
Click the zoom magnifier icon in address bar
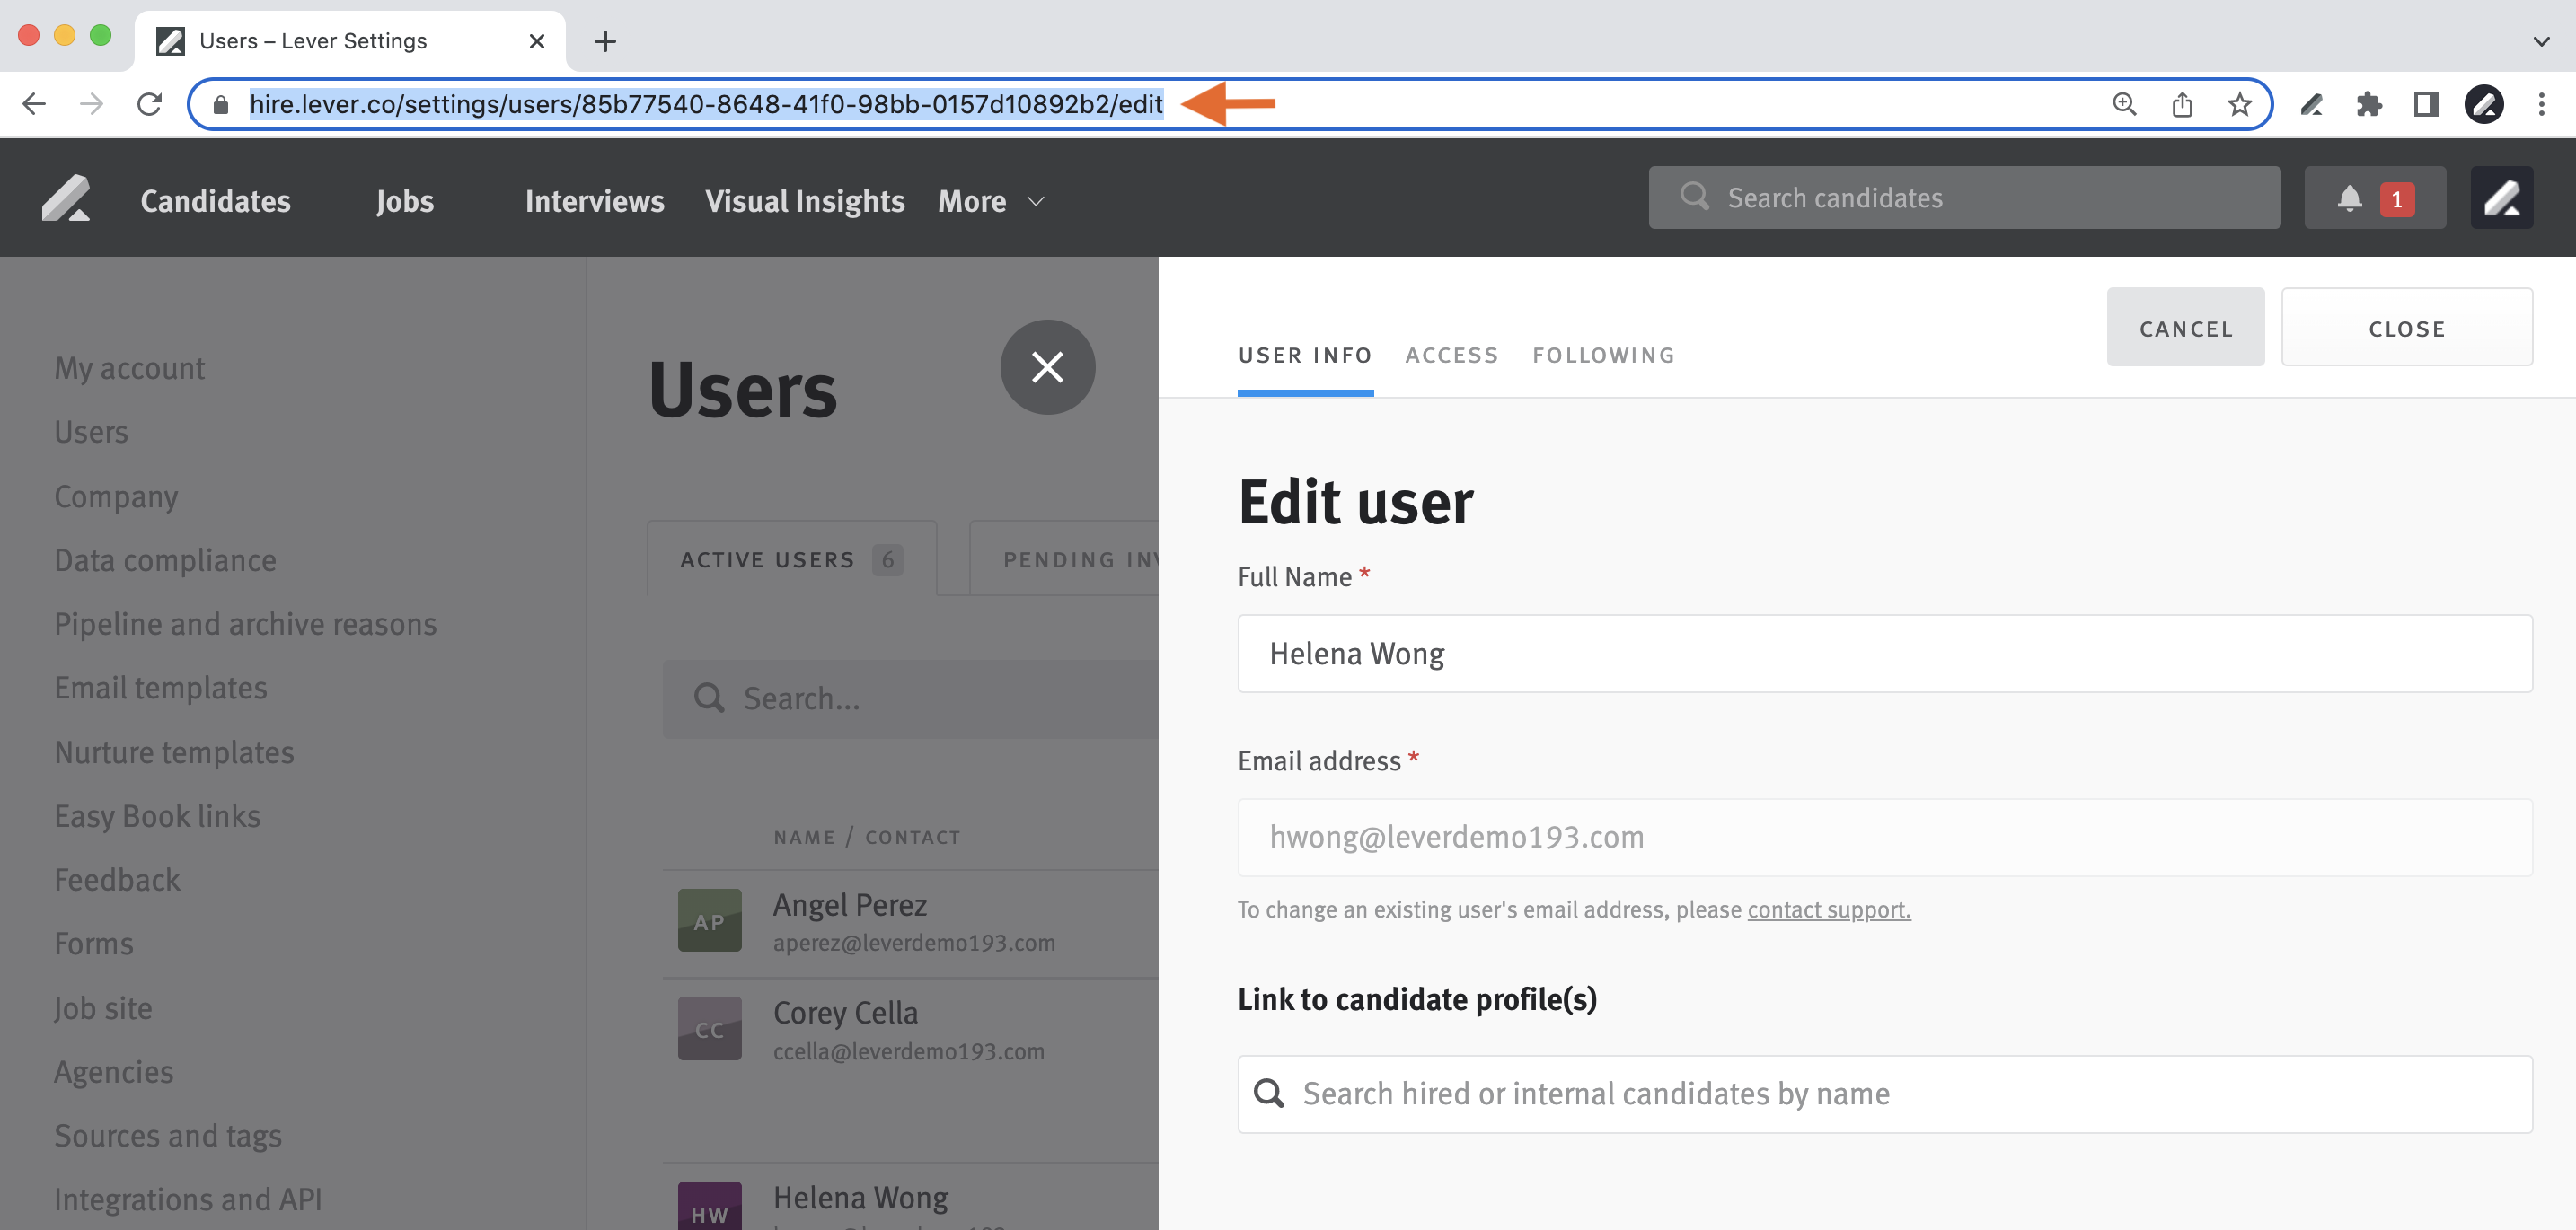pyautogui.click(x=2124, y=104)
